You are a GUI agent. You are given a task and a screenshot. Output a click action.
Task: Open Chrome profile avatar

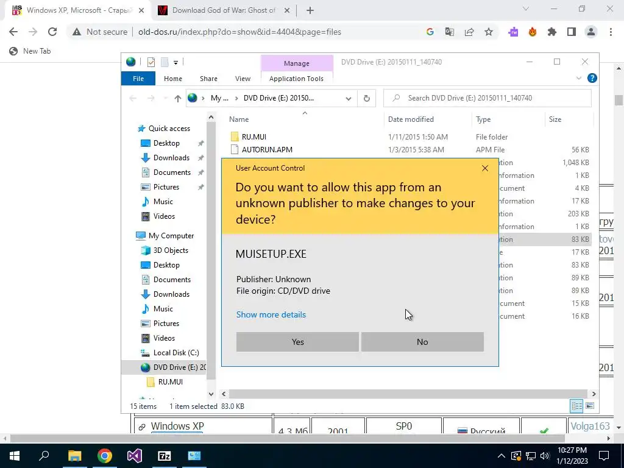pyautogui.click(x=590, y=32)
